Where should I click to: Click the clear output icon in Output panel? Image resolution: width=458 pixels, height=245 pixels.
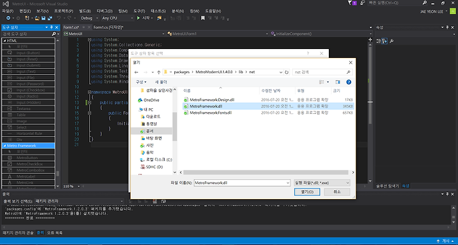tap(155, 201)
